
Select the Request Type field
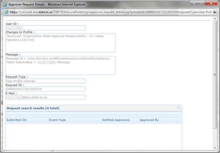pyautogui.click(x=45, y=81)
